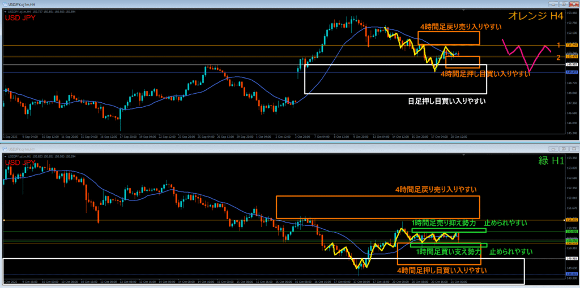Select the USDJPY.oj1m,H1 window title text
Image resolution: width=580 pixels, height=288 pixels.
[x=20, y=149]
